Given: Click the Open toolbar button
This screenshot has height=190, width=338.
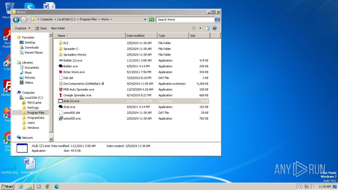Looking at the screenshot, I should pos(41,28).
